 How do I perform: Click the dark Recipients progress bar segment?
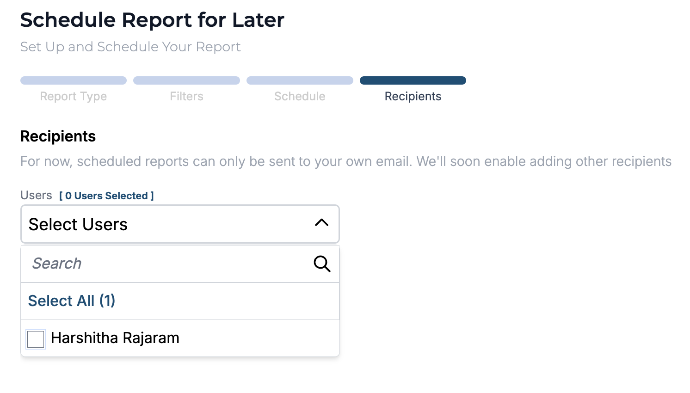413,80
